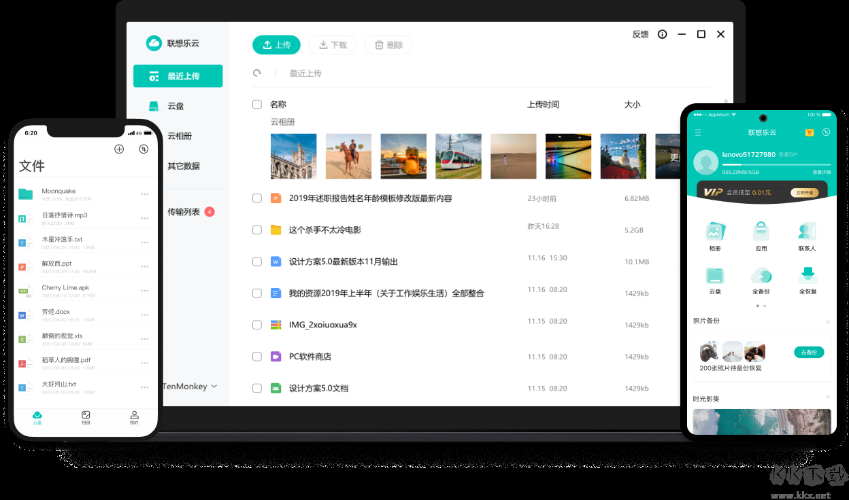The image size is (849, 500).
Task: Select the 相册 tab at the phone bottom bar
Action: [86, 418]
